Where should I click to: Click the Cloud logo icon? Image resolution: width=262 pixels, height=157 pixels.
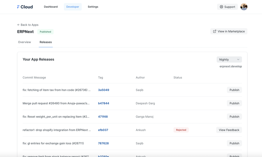click(x=18, y=7)
